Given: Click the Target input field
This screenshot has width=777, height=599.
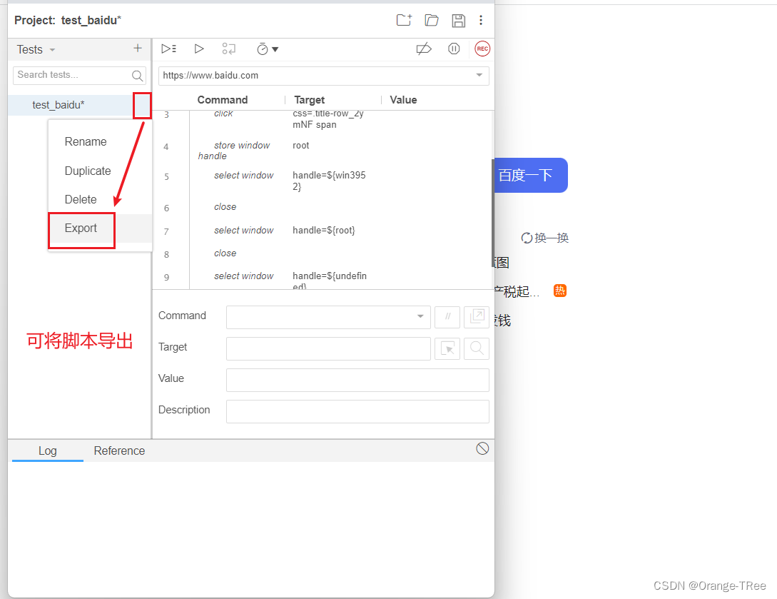Looking at the screenshot, I should (x=328, y=348).
